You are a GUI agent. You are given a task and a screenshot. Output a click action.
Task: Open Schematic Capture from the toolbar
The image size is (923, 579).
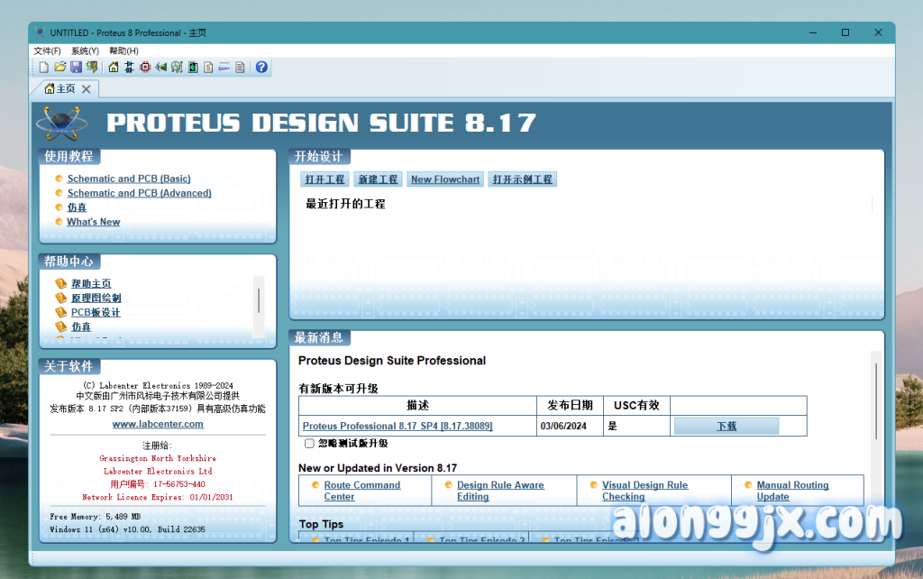(x=129, y=68)
